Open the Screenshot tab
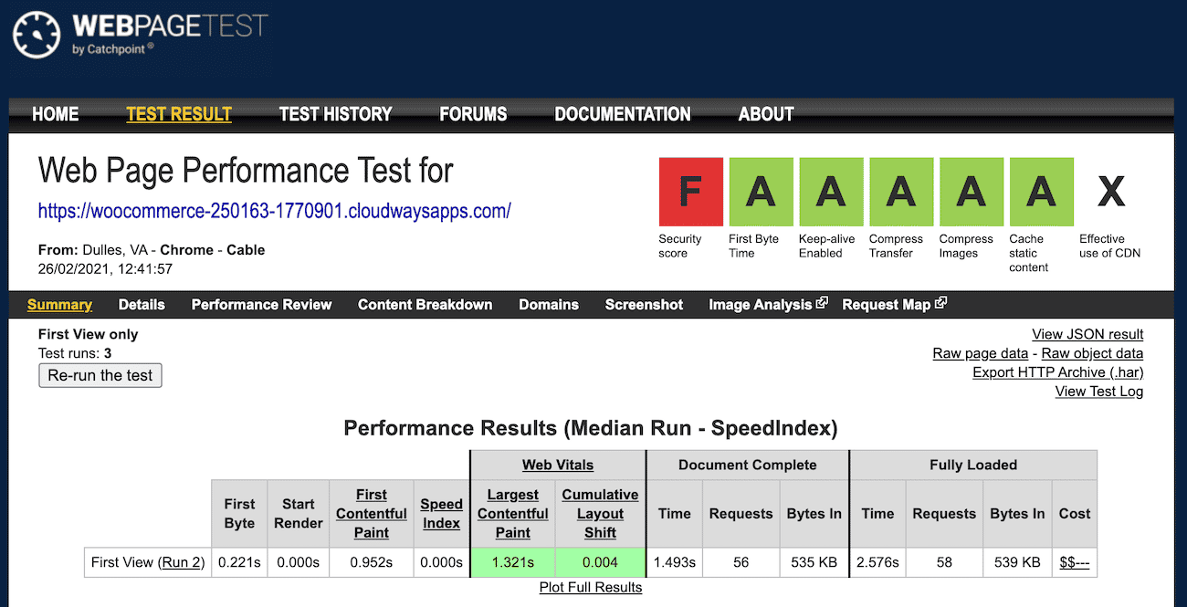 coord(644,305)
